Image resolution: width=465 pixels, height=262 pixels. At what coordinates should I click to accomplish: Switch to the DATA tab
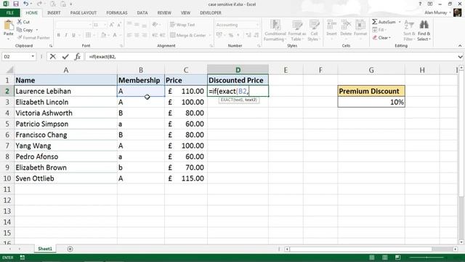click(x=142, y=13)
